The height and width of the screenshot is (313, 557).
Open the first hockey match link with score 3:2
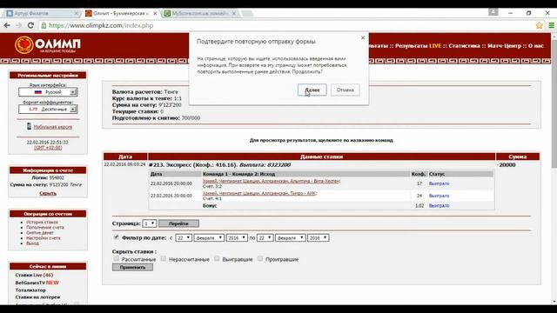pos(271,181)
